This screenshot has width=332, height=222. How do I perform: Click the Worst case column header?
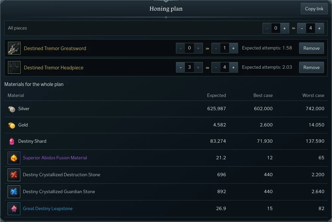(313, 96)
